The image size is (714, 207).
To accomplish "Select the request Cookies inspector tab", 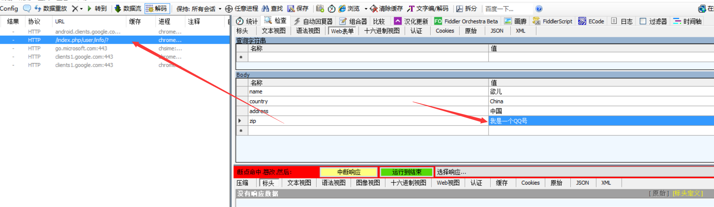I will point(445,31).
